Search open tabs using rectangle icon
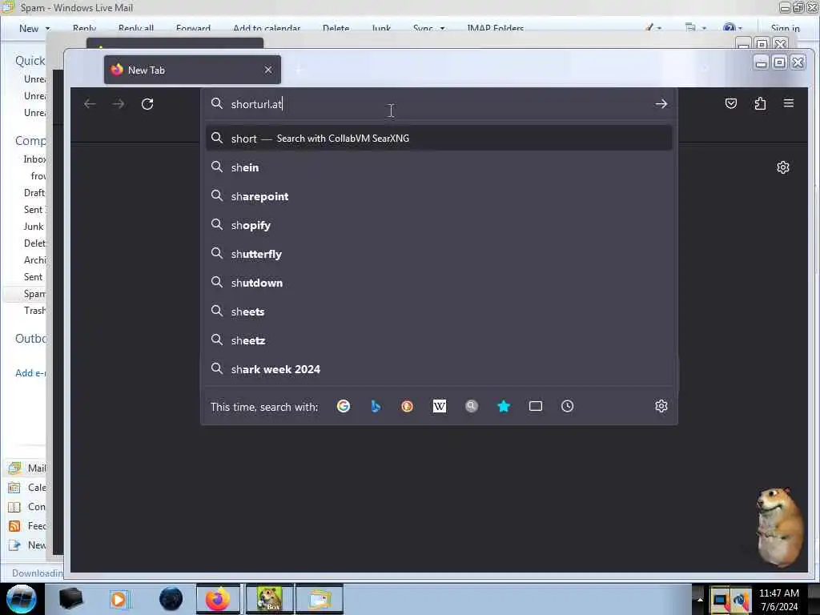The height and width of the screenshot is (615, 820). coord(536,406)
